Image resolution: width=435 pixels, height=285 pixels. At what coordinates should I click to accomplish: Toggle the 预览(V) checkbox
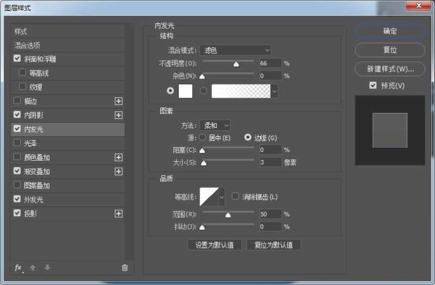[373, 85]
